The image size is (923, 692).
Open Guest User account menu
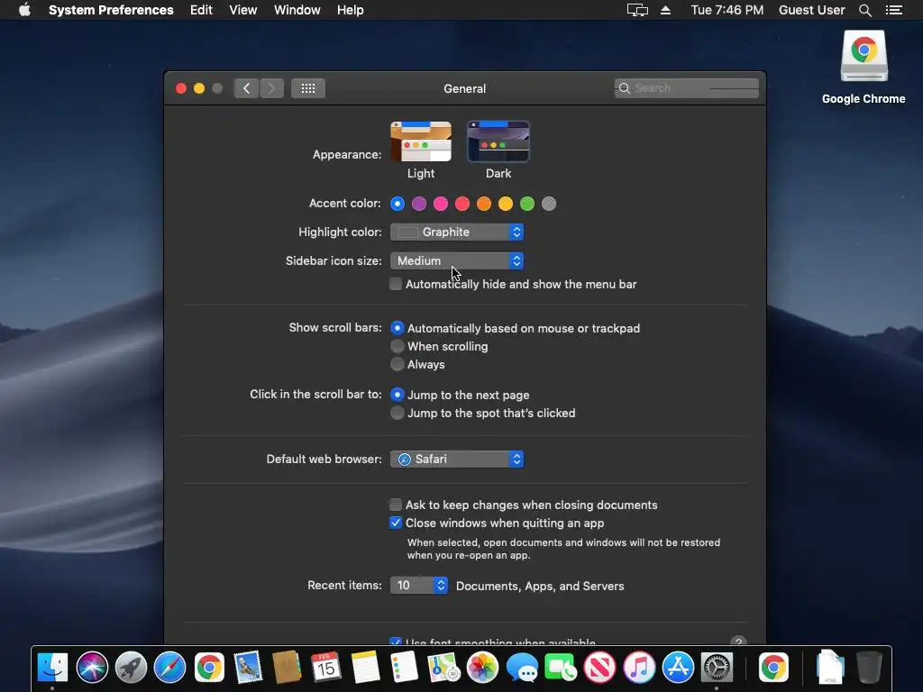click(x=812, y=10)
